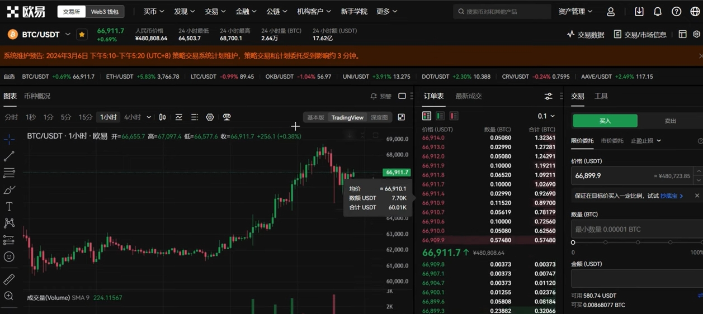Expand the 机构客户 menu

point(314,11)
